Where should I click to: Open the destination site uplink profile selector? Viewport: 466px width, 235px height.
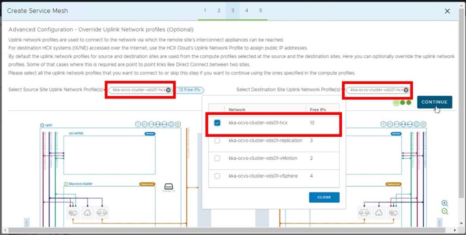tap(375, 90)
